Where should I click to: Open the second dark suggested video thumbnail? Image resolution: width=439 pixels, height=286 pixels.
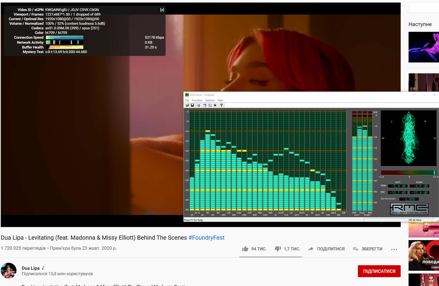click(x=424, y=82)
